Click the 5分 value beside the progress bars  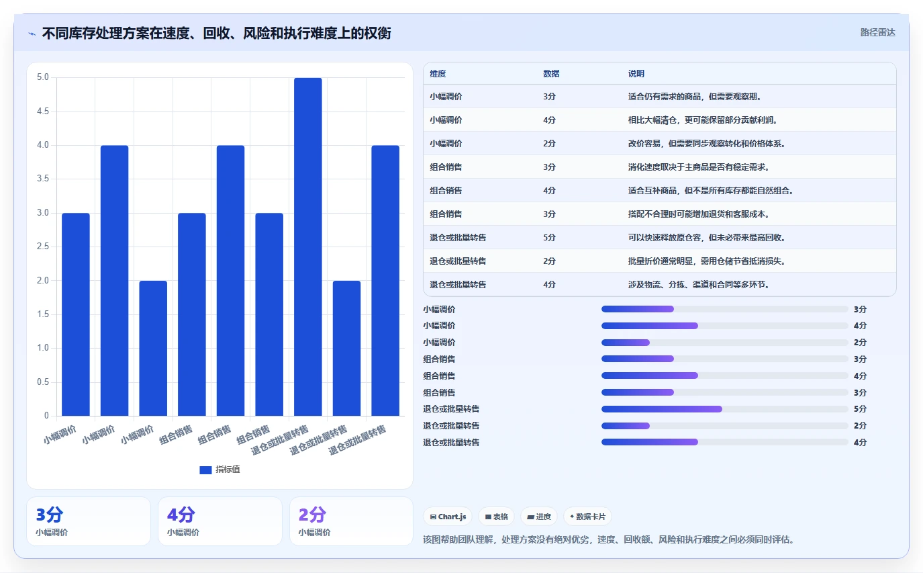point(860,409)
